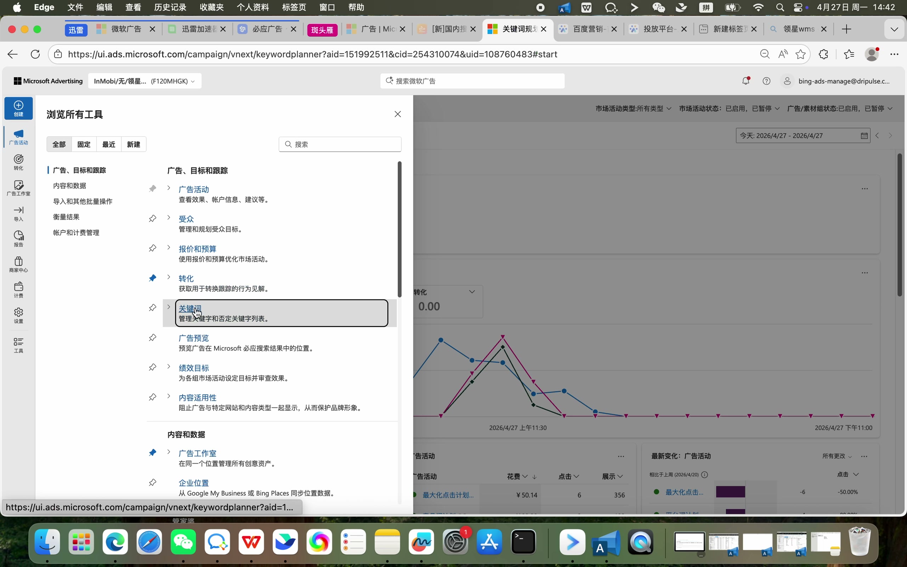Open Spotlight search in the menu bar
907x567 pixels.
tap(780, 7)
